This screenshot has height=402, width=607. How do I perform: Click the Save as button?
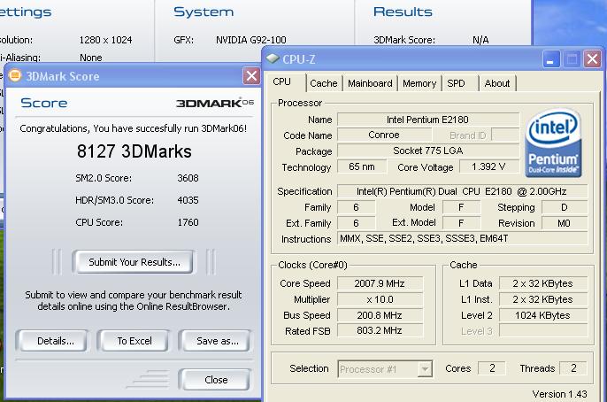[x=217, y=341]
